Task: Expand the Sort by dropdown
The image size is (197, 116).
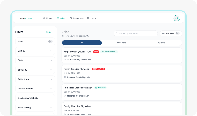Action: click(35, 51)
